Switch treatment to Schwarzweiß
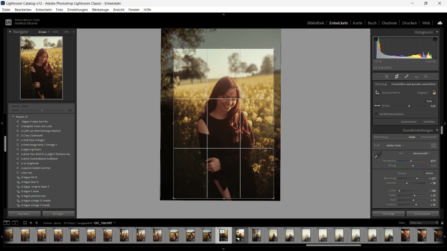Screen dimensions: 447x251 (429, 137)
